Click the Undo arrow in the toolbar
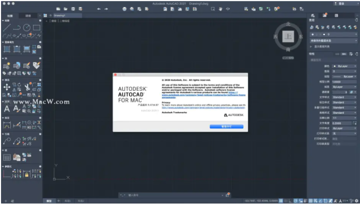The height and width of the screenshot is (204, 360). pyautogui.click(x=99, y=9)
